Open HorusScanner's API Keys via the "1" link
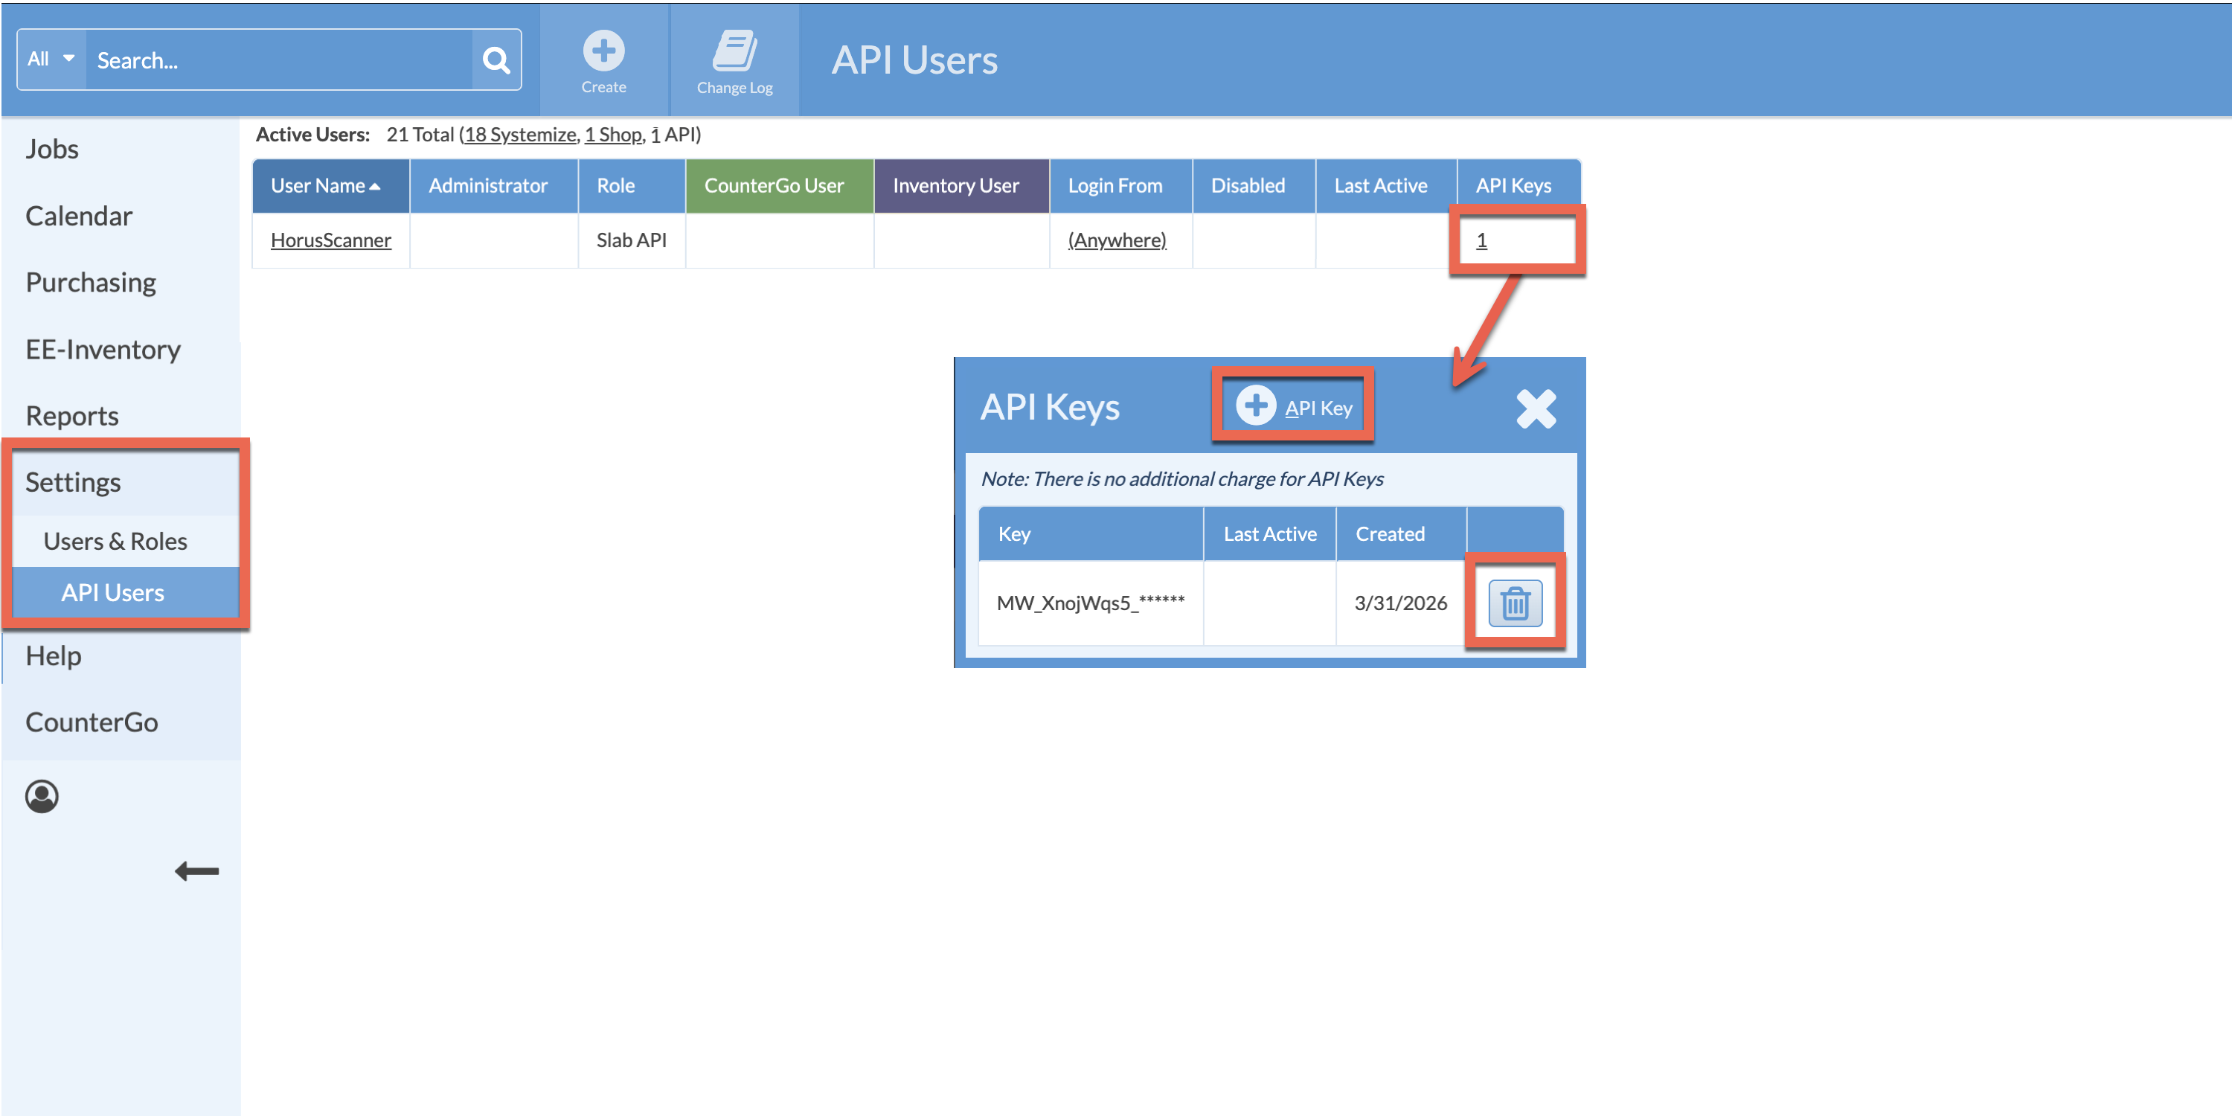 (x=1483, y=240)
